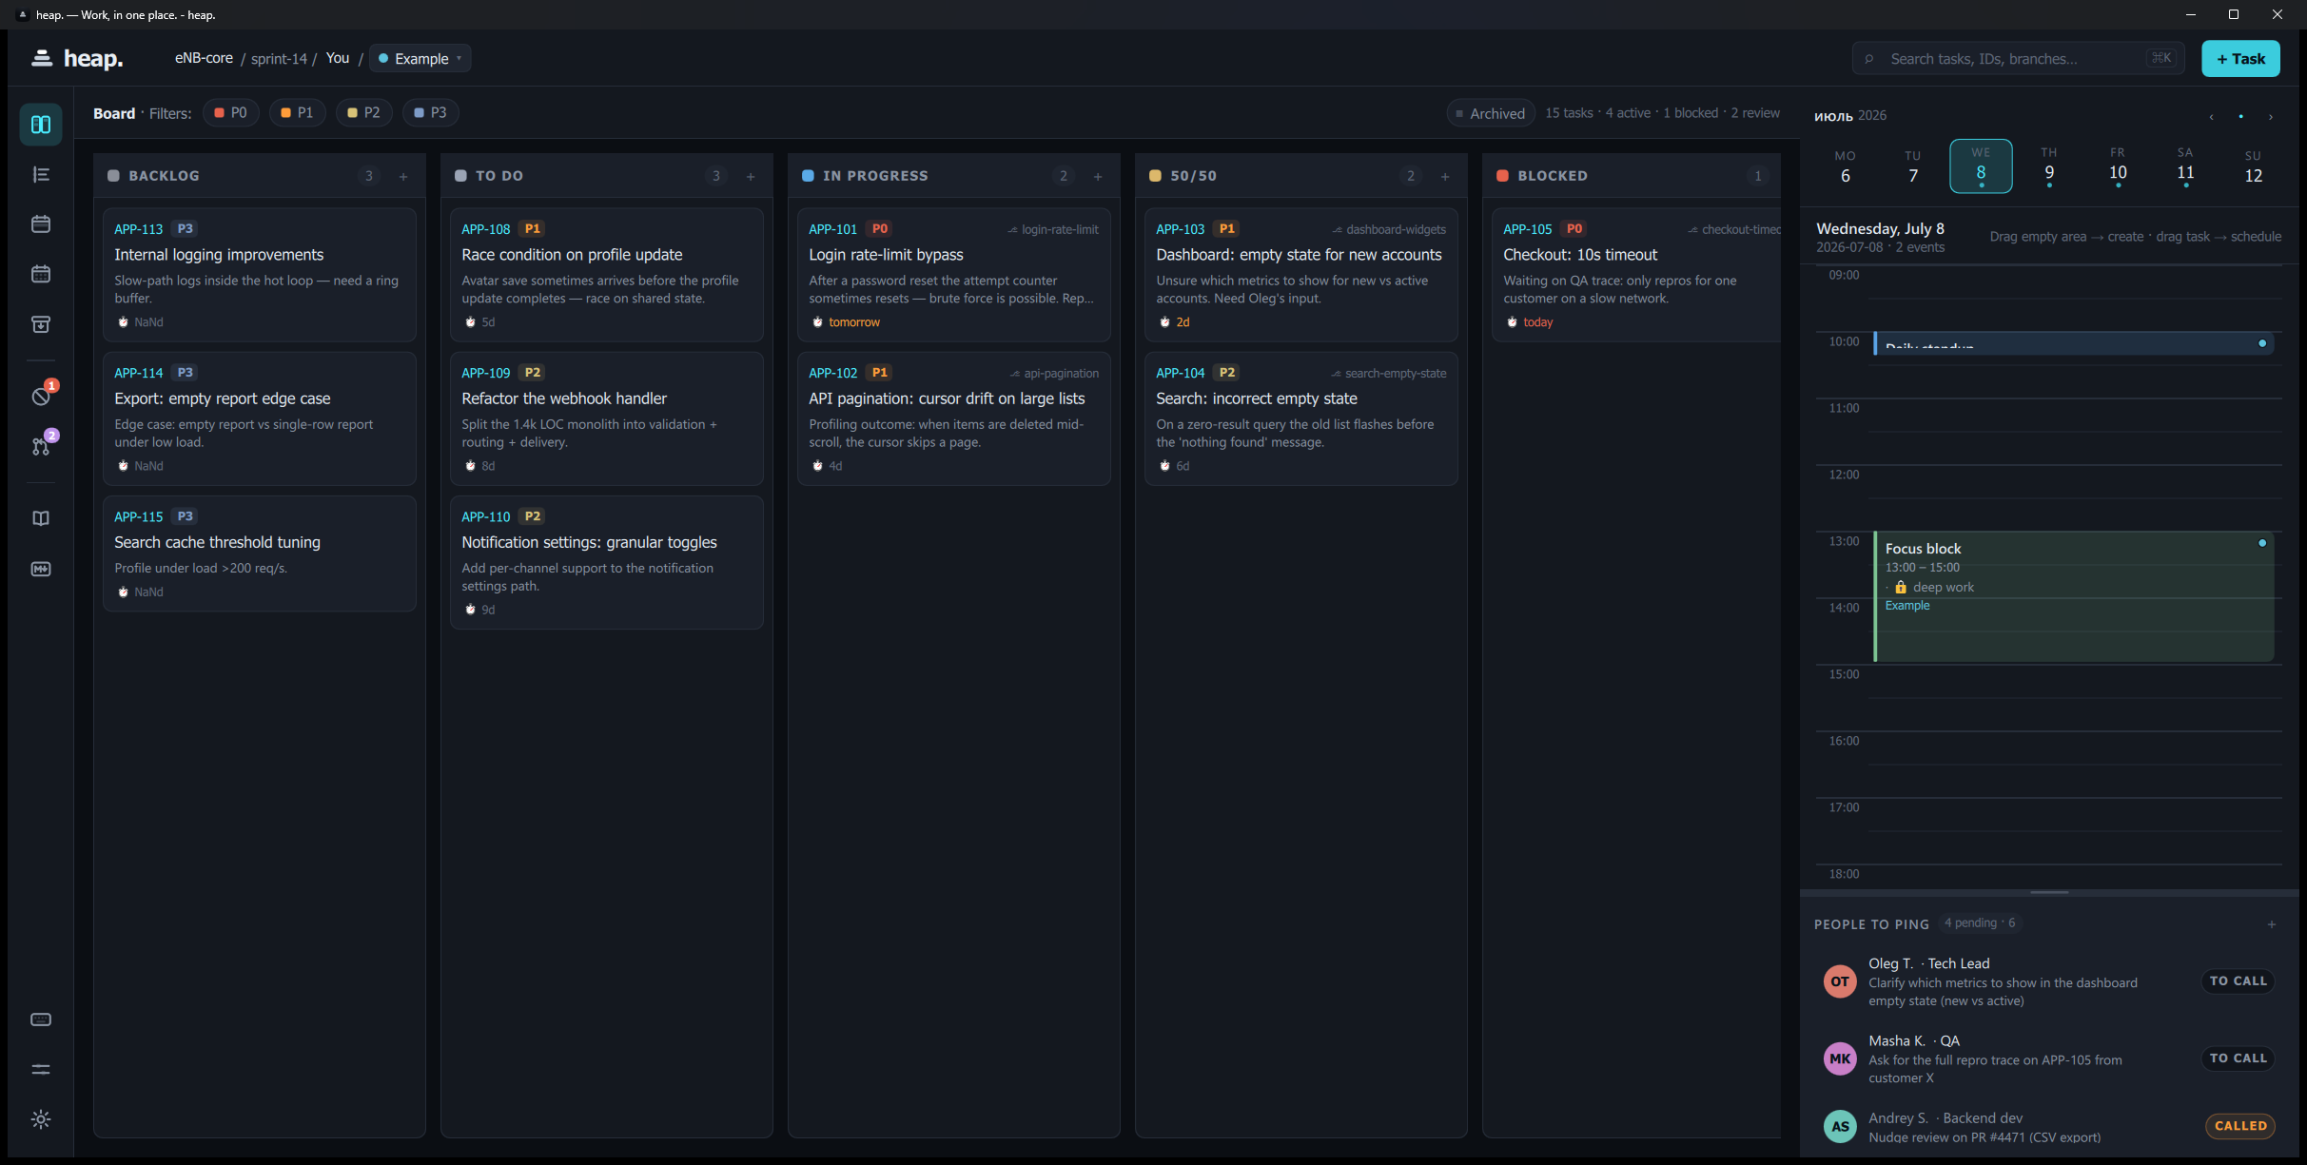
Task: Go to previous week in calendar
Action: coord(2212,116)
